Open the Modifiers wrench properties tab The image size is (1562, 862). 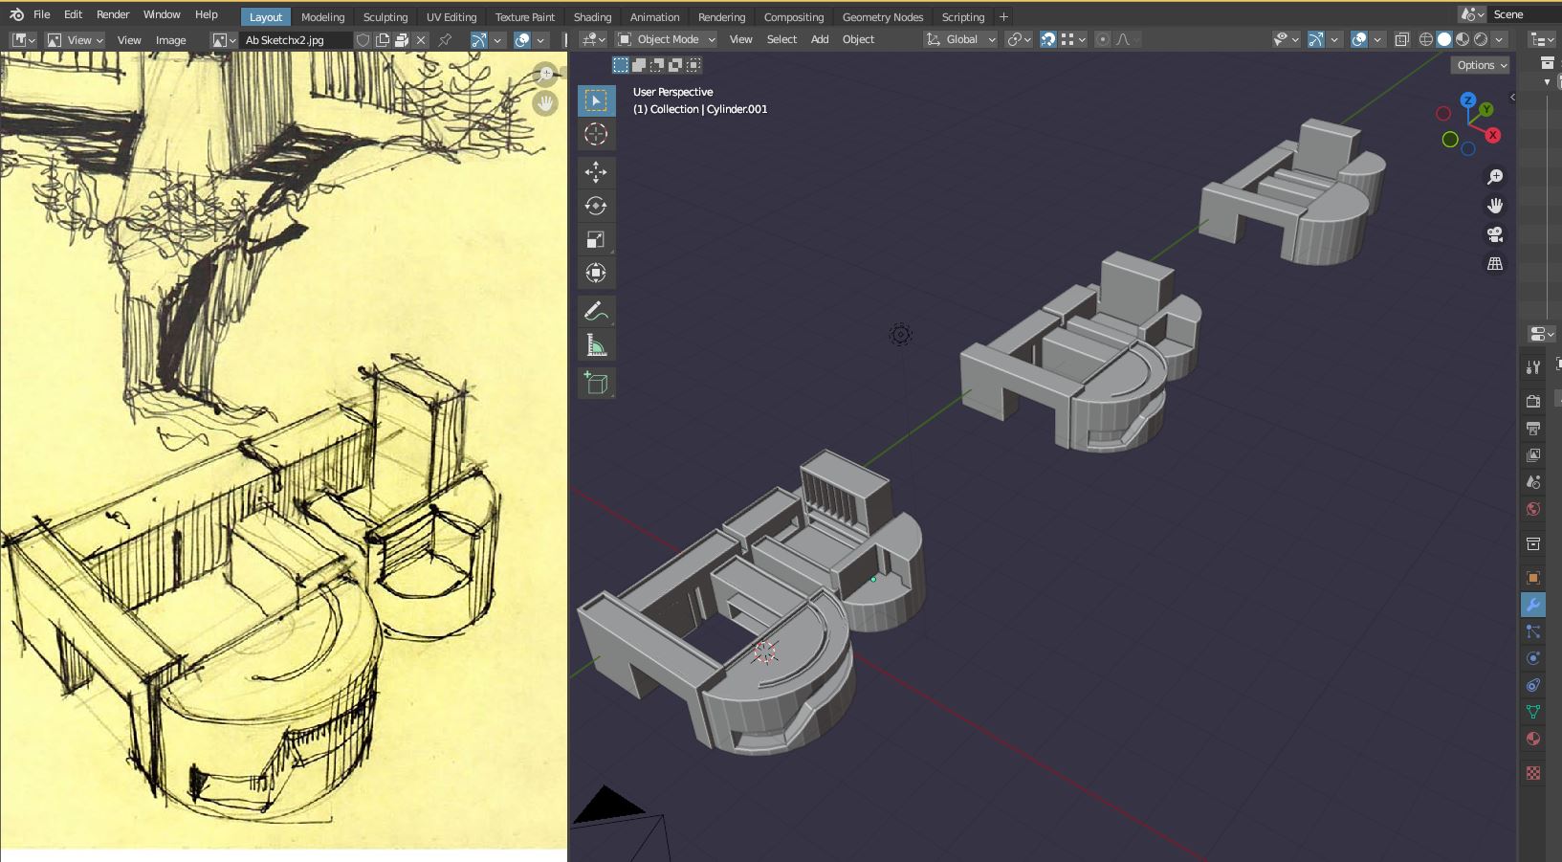(x=1533, y=605)
